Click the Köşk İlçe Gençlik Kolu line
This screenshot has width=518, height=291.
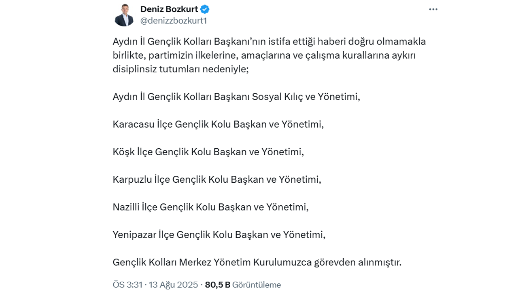[208, 152]
